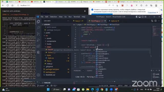Open the Explorer view in VS Code activity bar
This screenshot has width=164, height=92.
[x=38, y=21]
